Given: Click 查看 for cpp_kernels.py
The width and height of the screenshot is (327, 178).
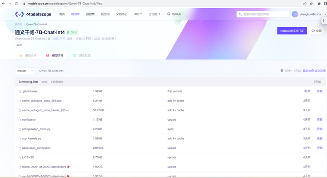Looking at the screenshot, I should pos(320,138).
